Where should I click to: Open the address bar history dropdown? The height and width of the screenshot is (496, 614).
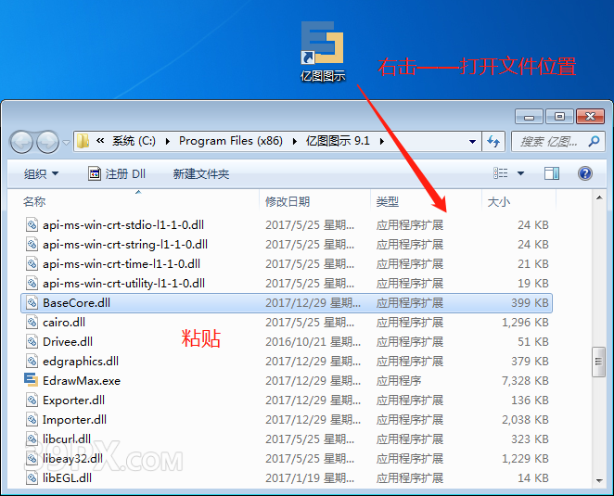click(473, 141)
